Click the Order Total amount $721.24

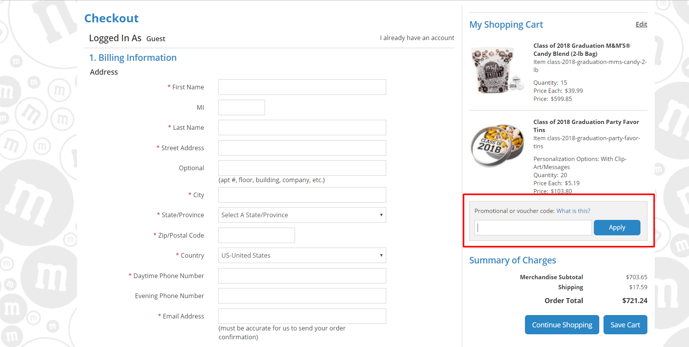click(635, 301)
